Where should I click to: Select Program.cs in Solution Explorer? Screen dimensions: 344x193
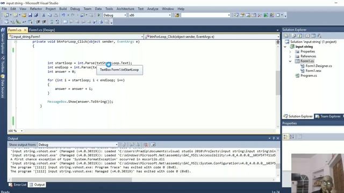pos(309,76)
